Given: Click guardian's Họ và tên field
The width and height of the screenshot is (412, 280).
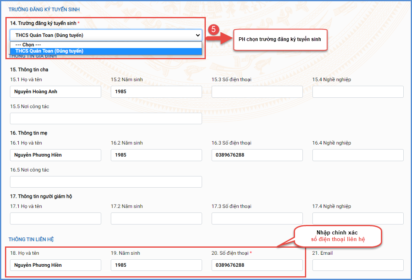Looking at the screenshot, I should tap(56, 219).
